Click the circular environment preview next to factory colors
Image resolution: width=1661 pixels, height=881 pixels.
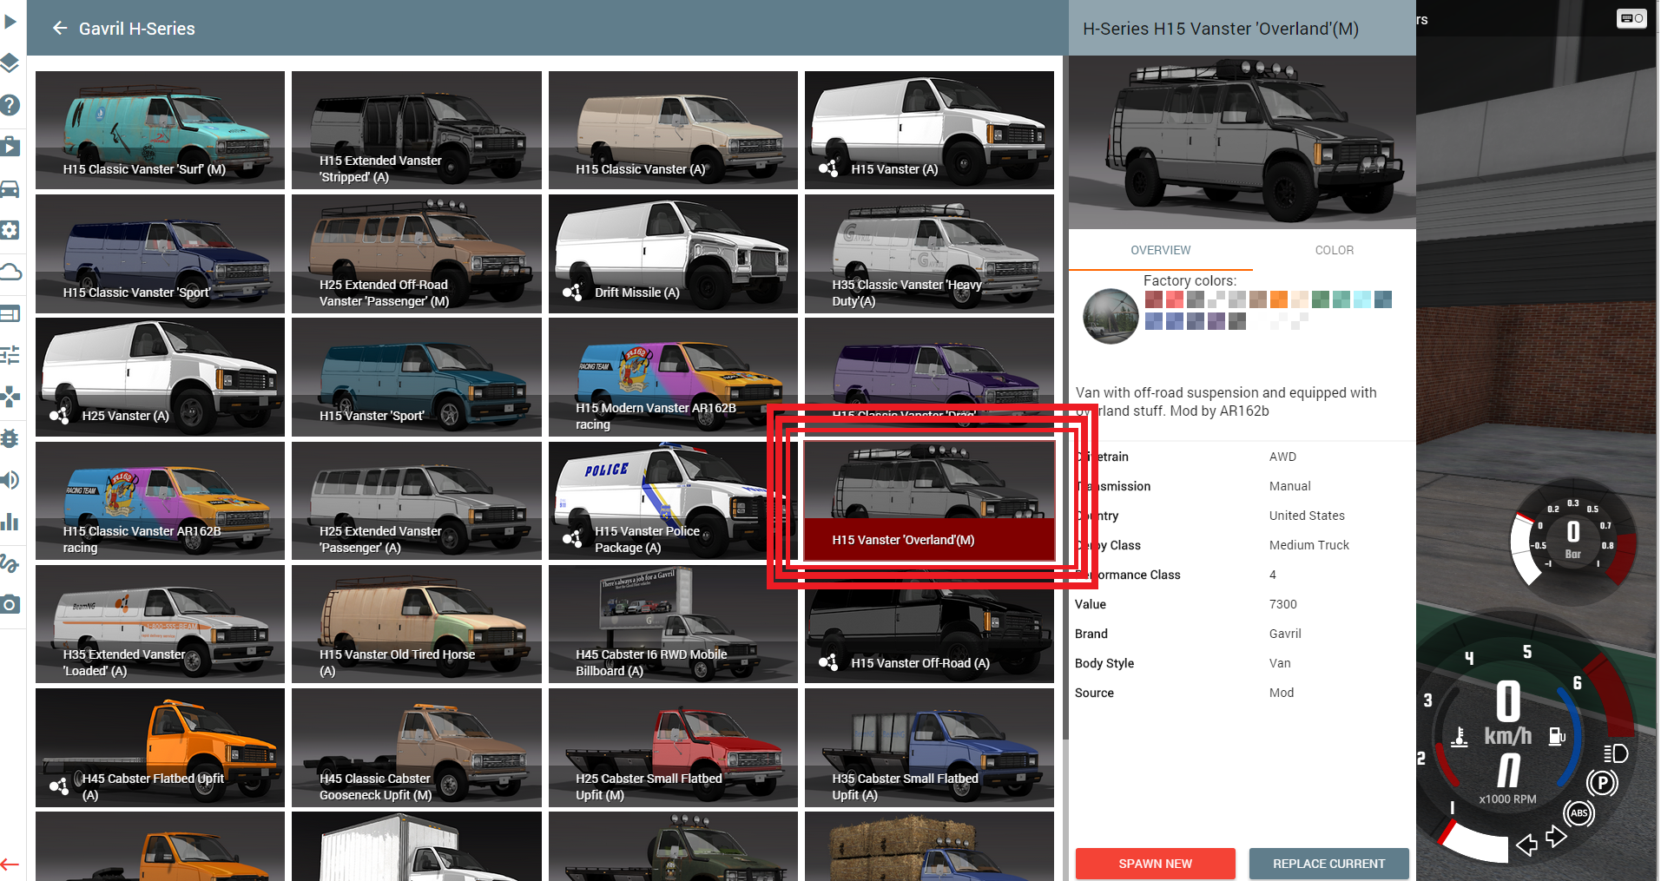pos(1111,317)
